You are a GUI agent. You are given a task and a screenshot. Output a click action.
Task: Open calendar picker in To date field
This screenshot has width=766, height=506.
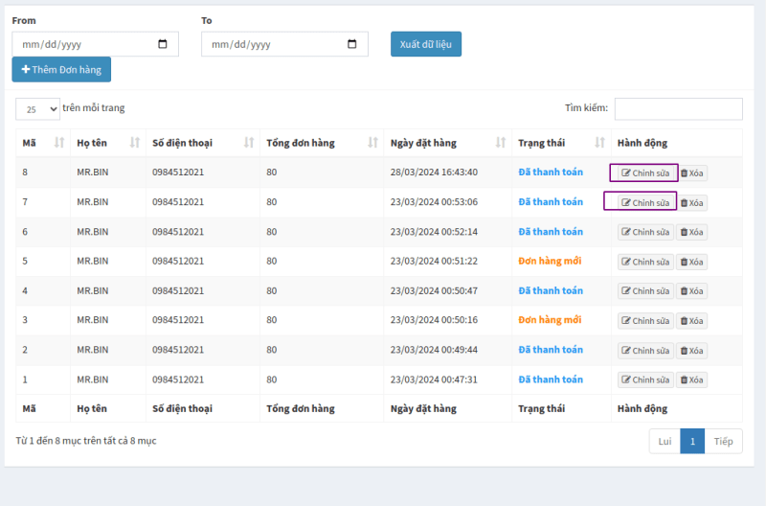[351, 44]
